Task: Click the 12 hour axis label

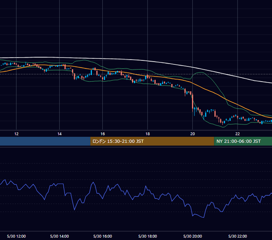Action: tap(16, 134)
